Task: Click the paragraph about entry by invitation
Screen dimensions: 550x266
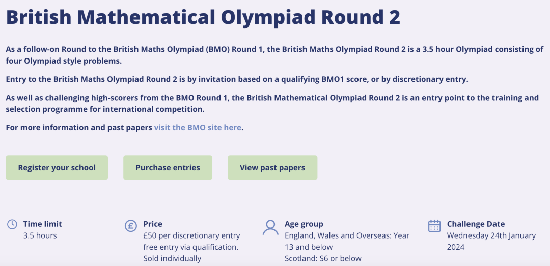Action: 237,79
